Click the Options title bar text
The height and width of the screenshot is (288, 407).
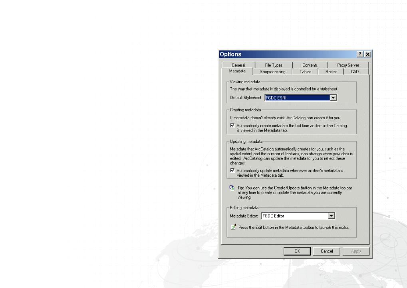tap(230, 54)
